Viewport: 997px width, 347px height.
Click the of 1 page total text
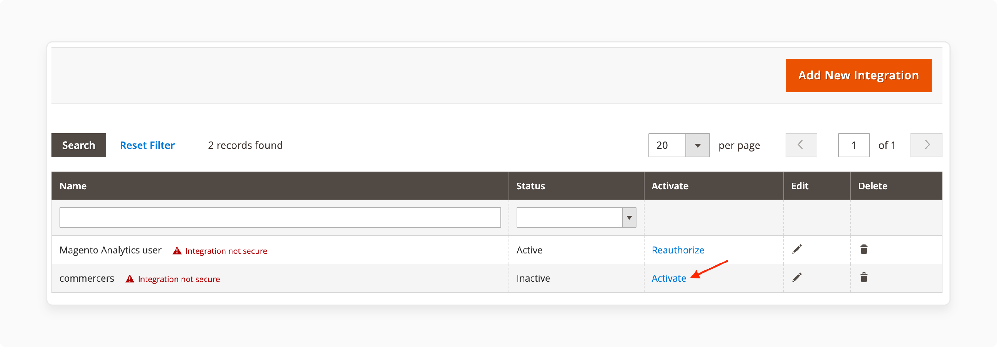(x=887, y=145)
